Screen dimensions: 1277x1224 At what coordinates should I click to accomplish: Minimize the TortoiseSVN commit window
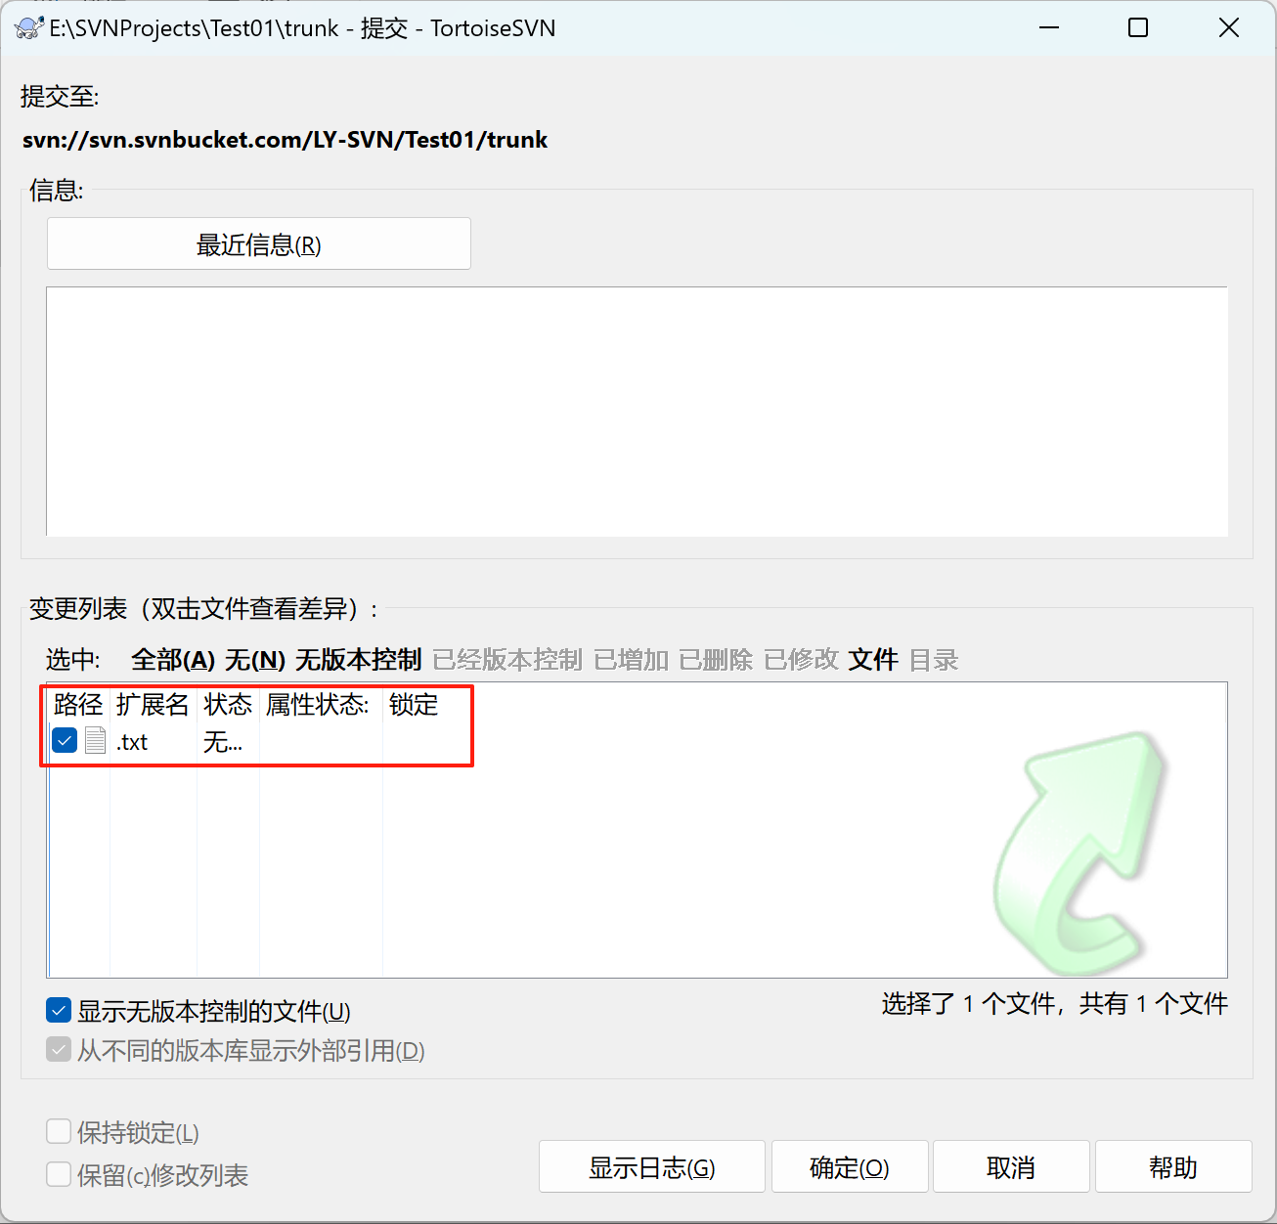click(x=1049, y=28)
